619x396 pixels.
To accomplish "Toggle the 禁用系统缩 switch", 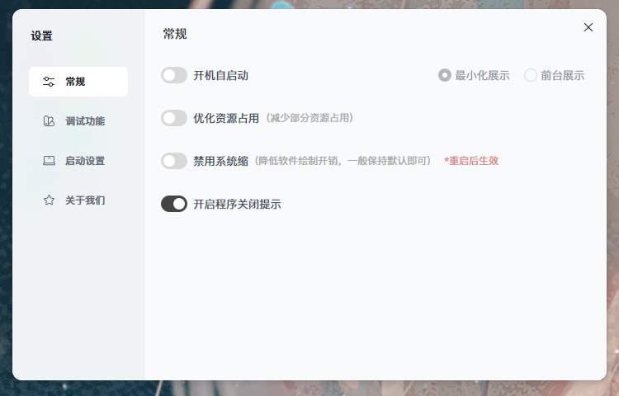I will pos(174,161).
